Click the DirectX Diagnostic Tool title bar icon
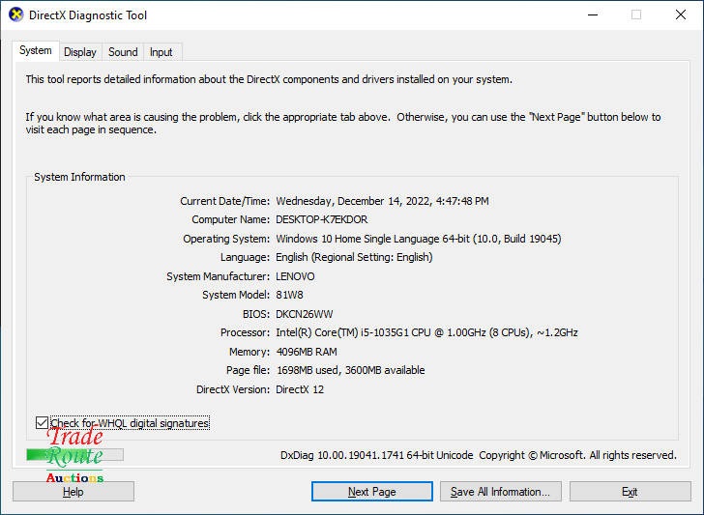The height and width of the screenshot is (515, 704). tap(15, 15)
